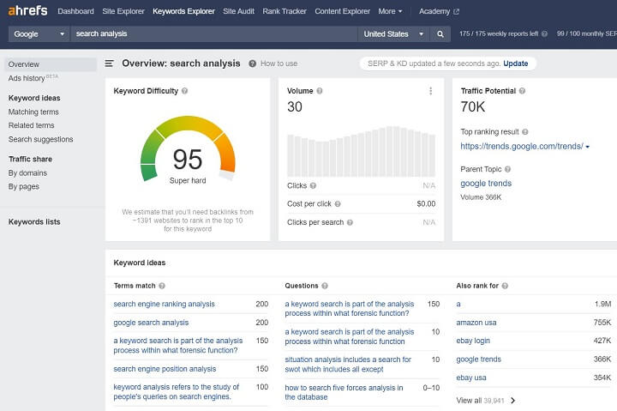Select Overview in the sidebar
Image resolution: width=617 pixels, height=411 pixels.
pyautogui.click(x=51, y=64)
